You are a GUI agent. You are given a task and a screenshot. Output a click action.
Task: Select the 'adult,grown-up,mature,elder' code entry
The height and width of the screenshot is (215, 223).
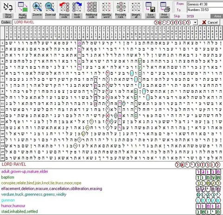[x=25, y=171]
